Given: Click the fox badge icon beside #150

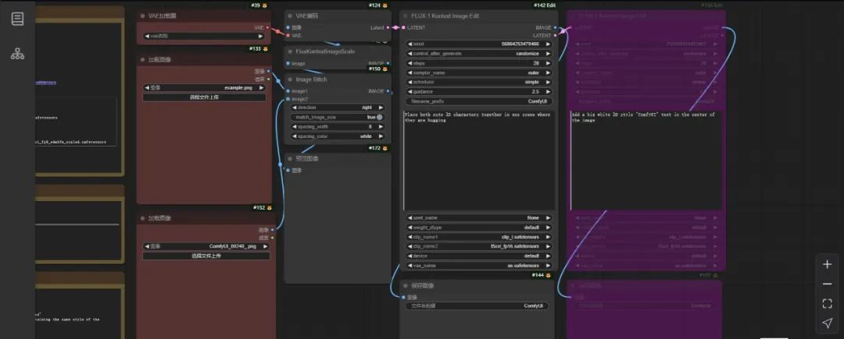Looking at the screenshot, I should (x=384, y=69).
